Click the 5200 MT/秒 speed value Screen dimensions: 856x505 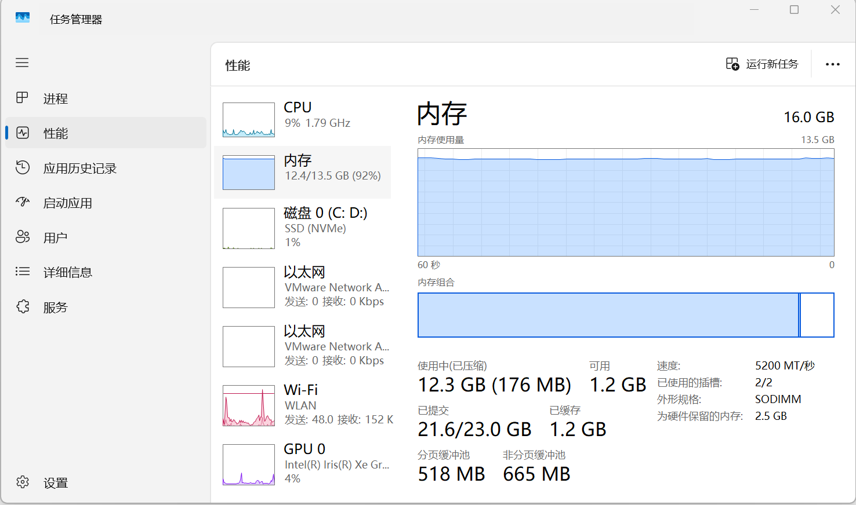(785, 365)
